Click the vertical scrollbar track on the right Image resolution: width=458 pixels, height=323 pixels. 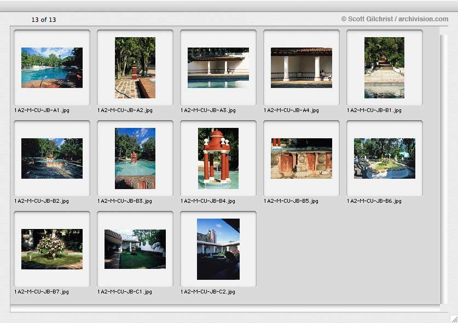coord(443,169)
